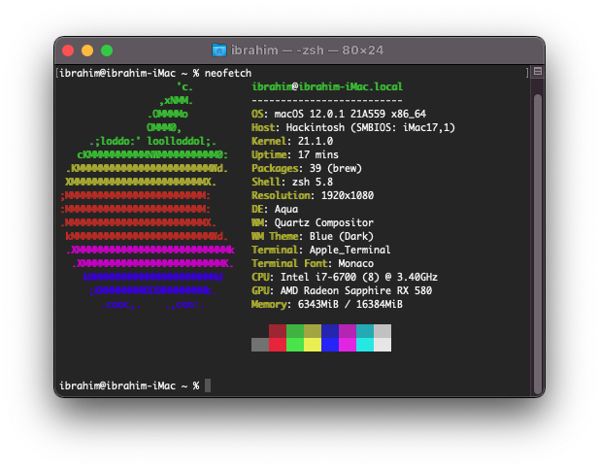Click the bright red color block

tap(278, 345)
